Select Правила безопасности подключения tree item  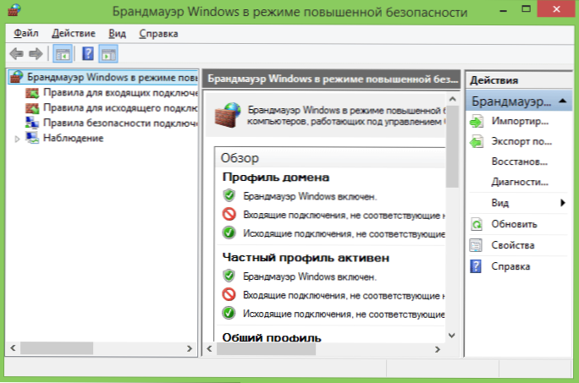point(120,123)
